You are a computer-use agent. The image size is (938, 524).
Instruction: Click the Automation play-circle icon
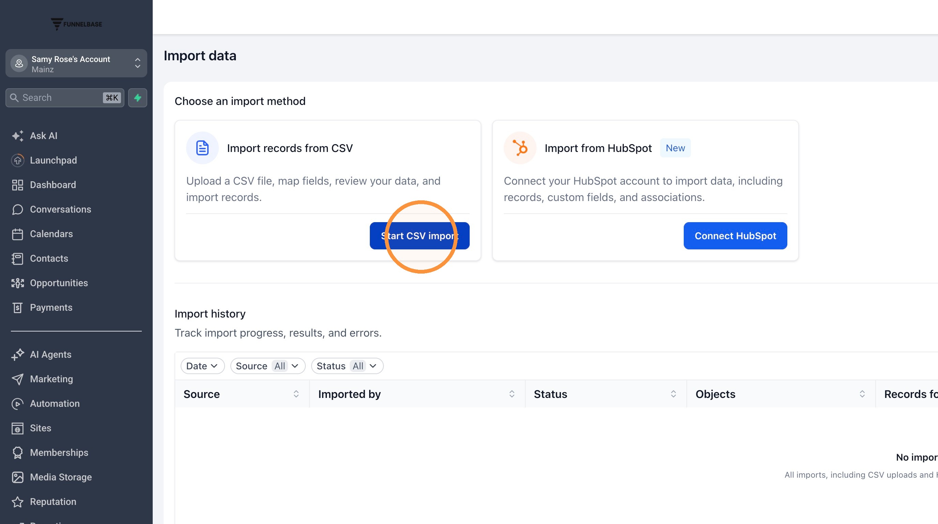click(17, 403)
